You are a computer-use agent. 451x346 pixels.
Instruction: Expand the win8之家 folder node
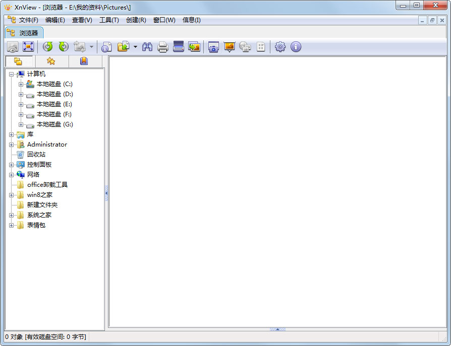[11, 195]
